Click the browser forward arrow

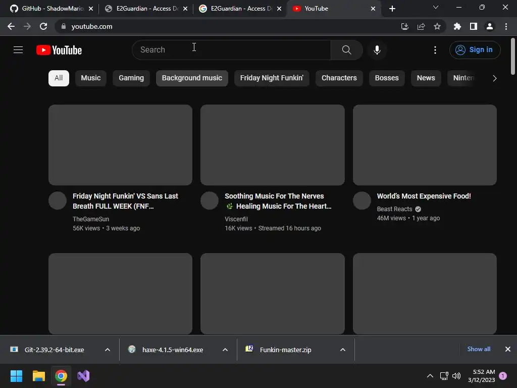pos(27,26)
